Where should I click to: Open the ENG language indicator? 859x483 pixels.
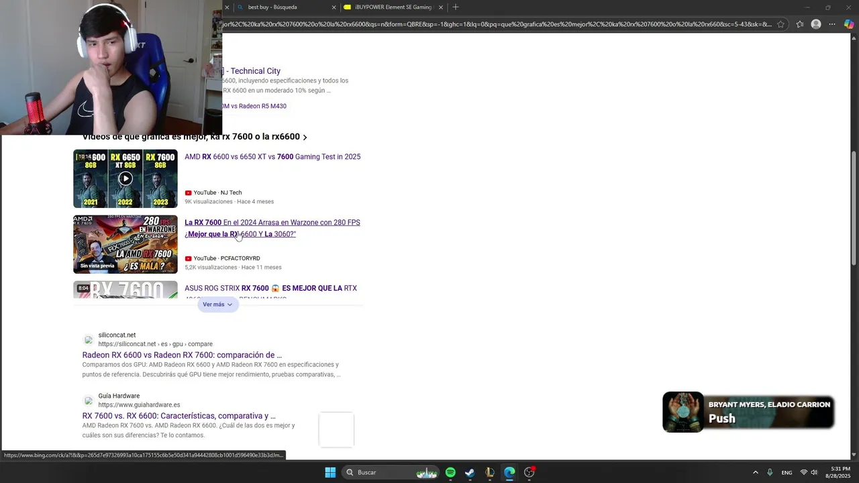click(x=787, y=472)
